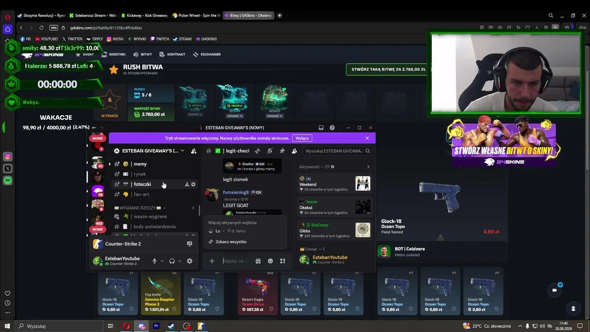Toggle member list in Discord header
The height and width of the screenshot is (332, 590).
(x=294, y=151)
